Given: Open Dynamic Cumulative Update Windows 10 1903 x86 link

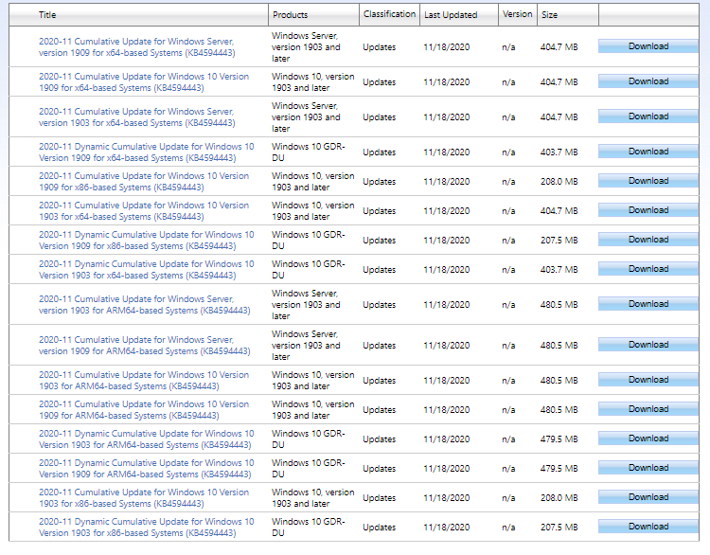Looking at the screenshot, I should coord(146,528).
